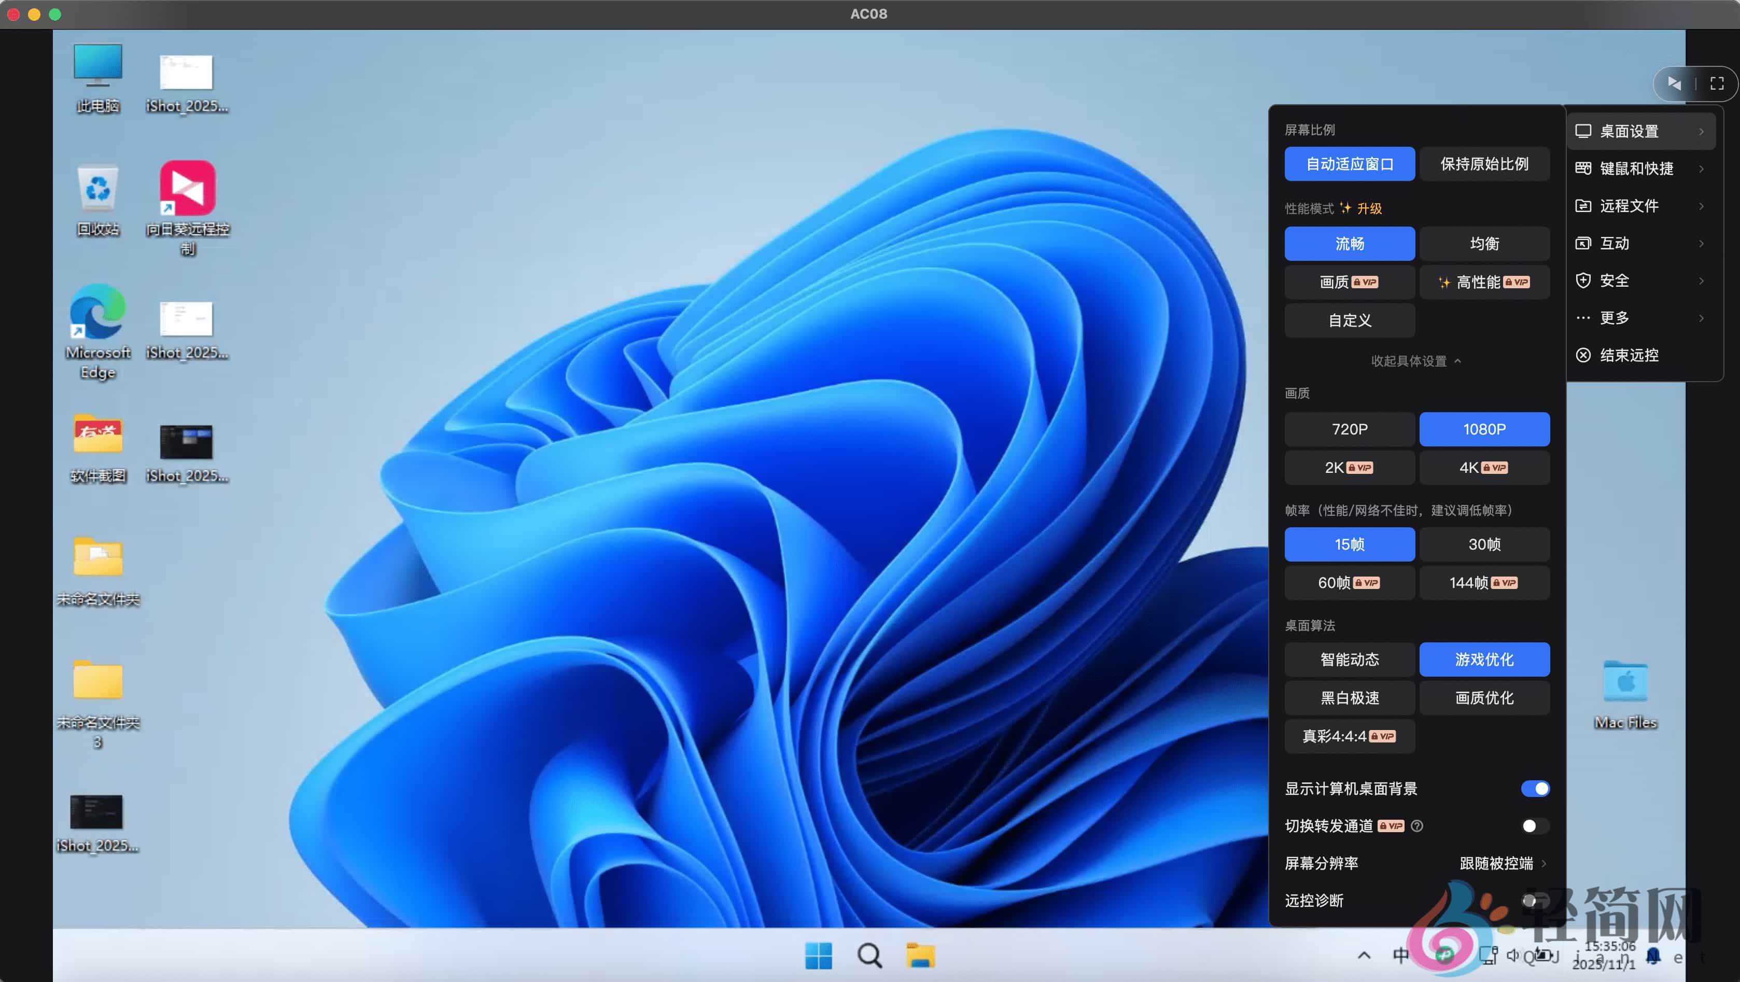Expand the taskbar hidden icons chevron

(x=1364, y=955)
